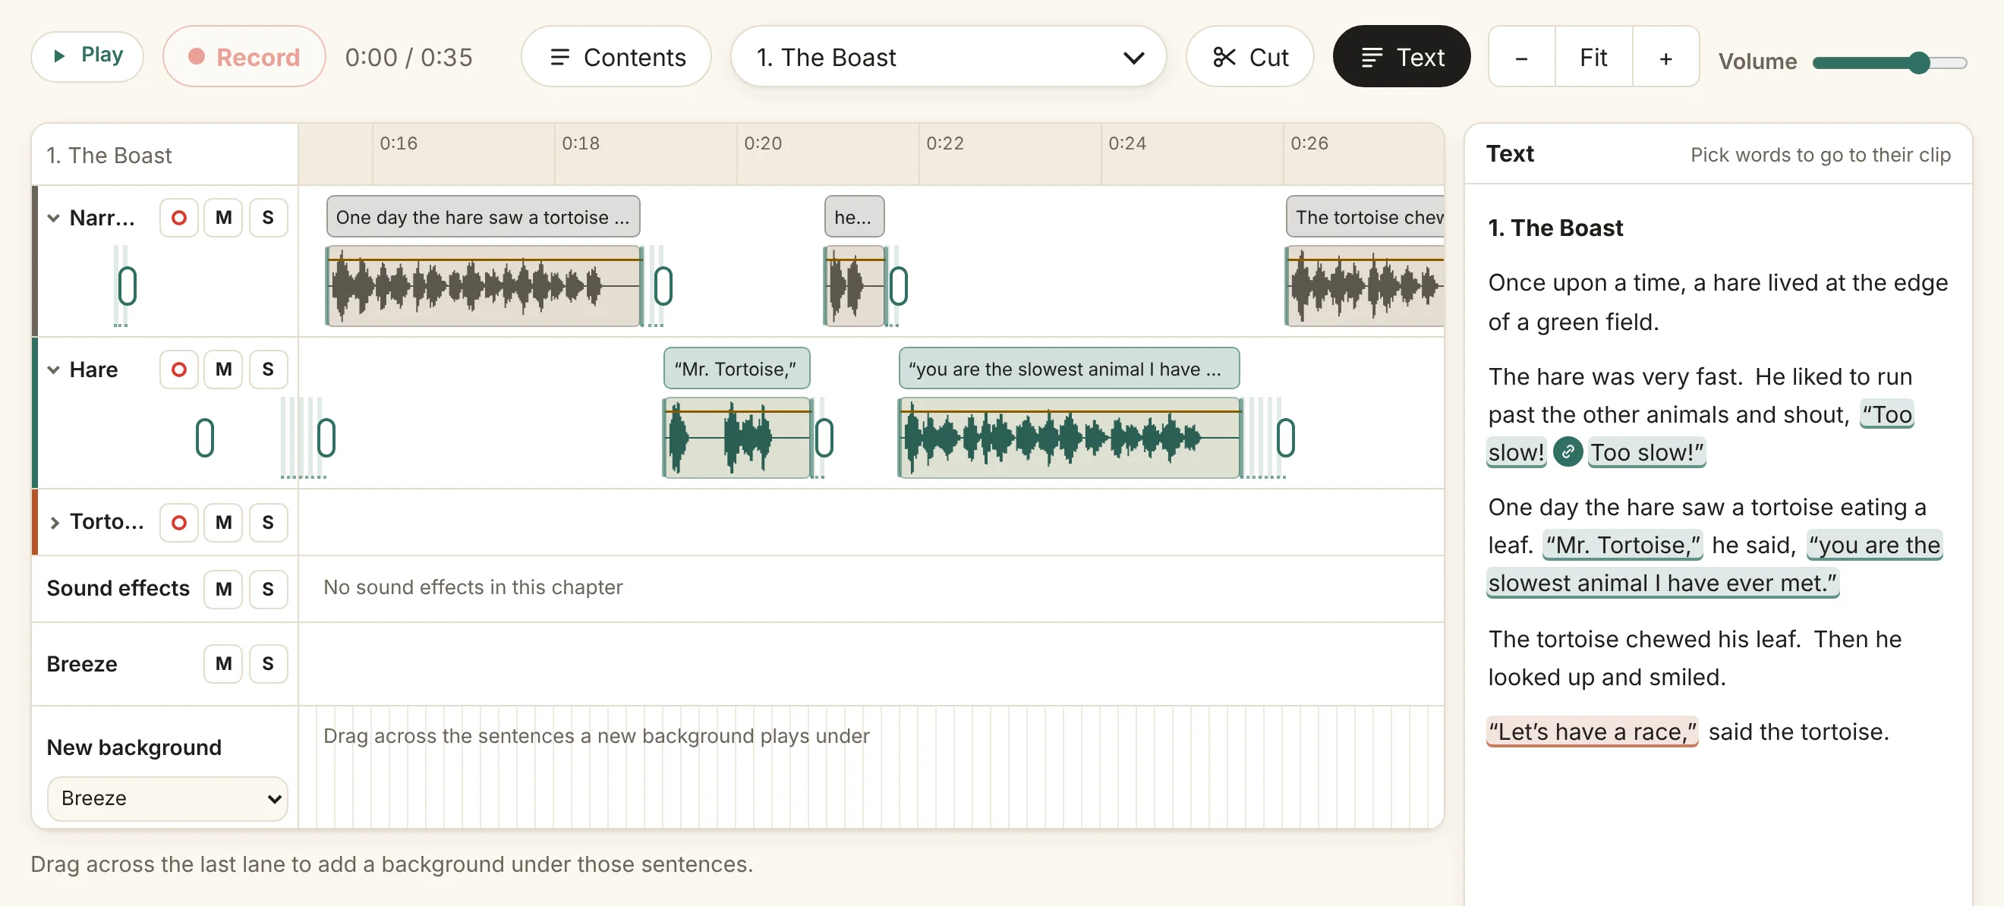Solo the Tortoise track
Screen dimensions: 2004x906
point(268,522)
